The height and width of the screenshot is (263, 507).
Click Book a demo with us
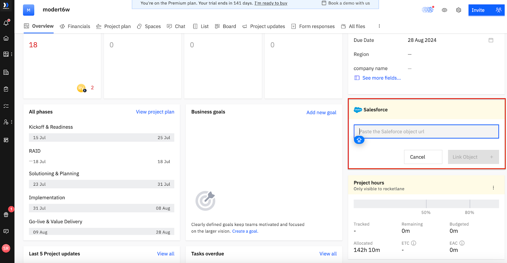pos(346,3)
